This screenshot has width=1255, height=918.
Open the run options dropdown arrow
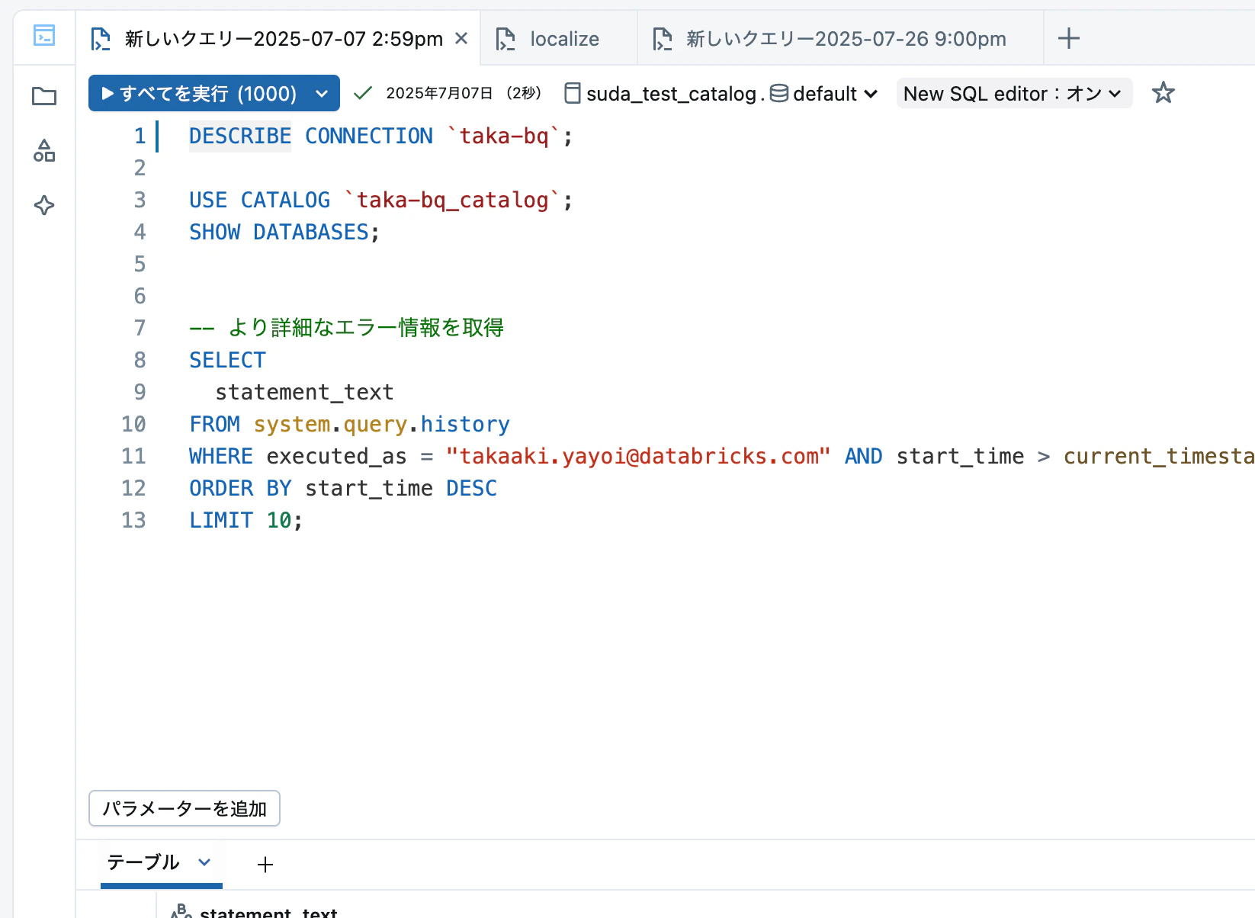[x=322, y=93]
